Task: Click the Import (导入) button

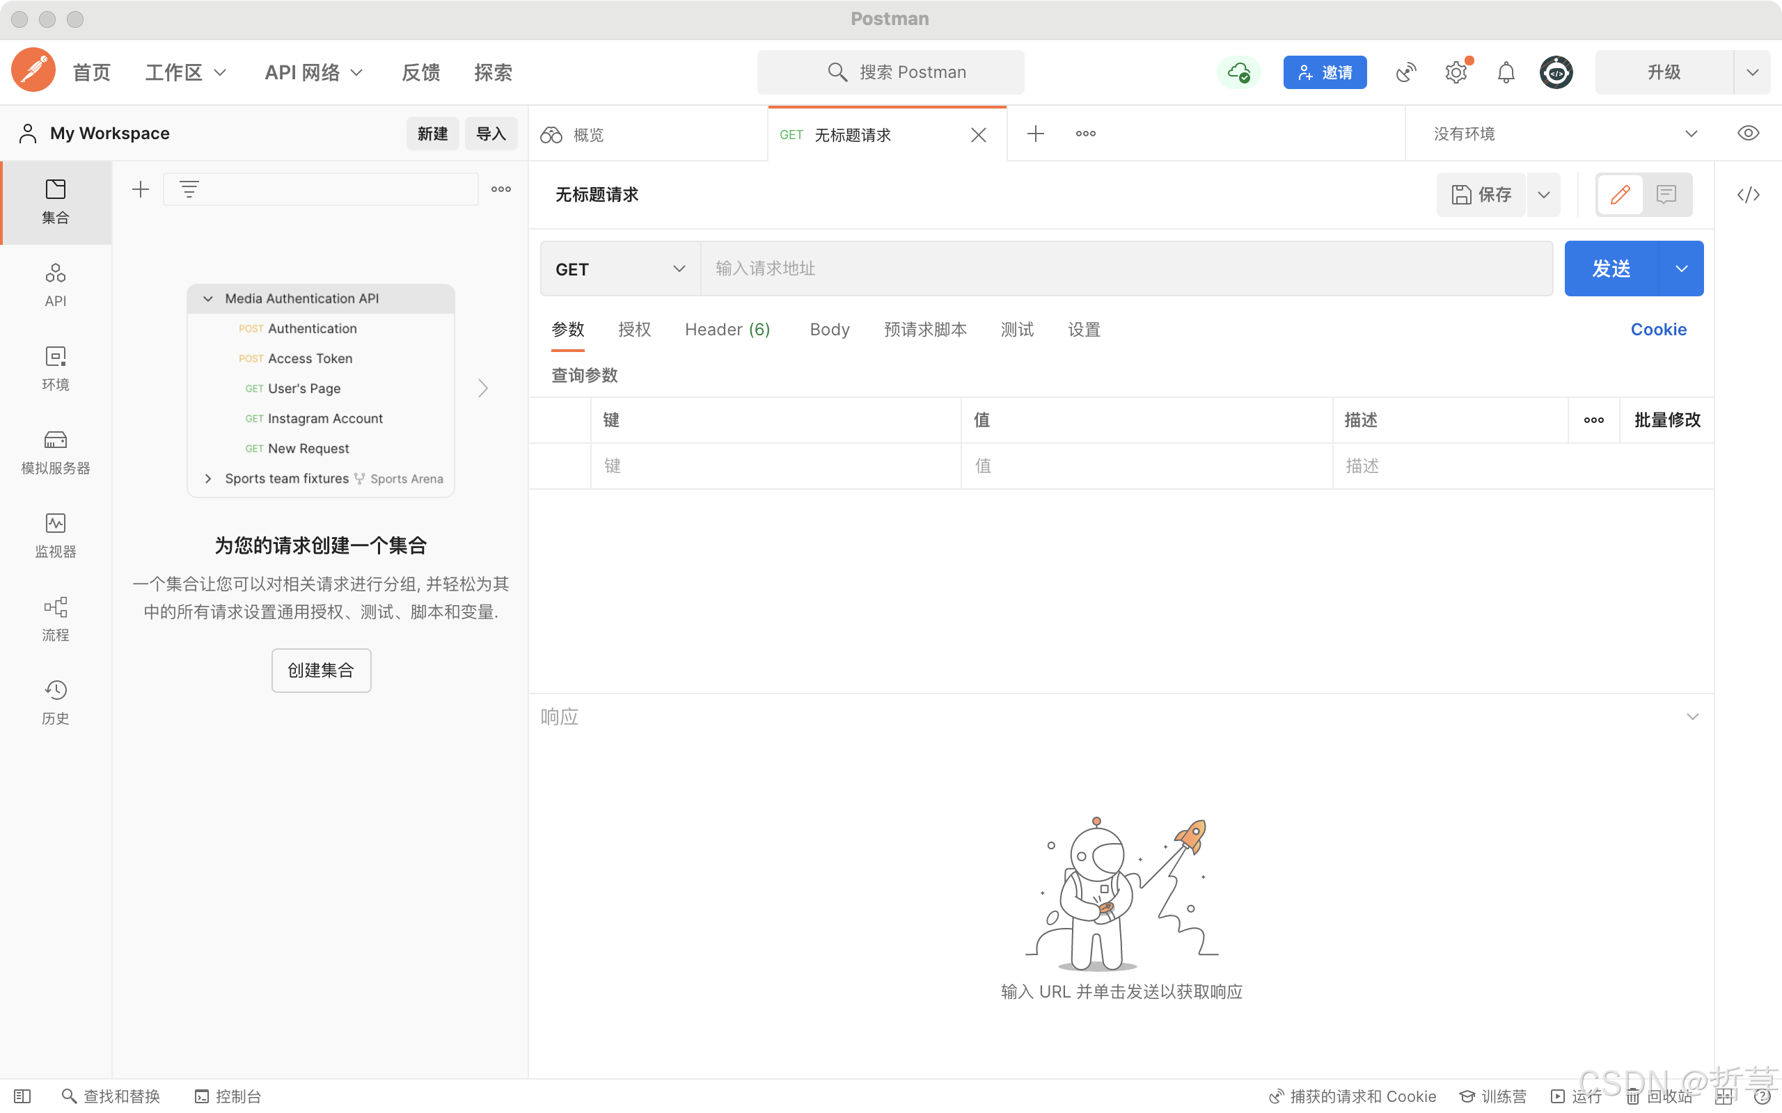Action: (491, 134)
